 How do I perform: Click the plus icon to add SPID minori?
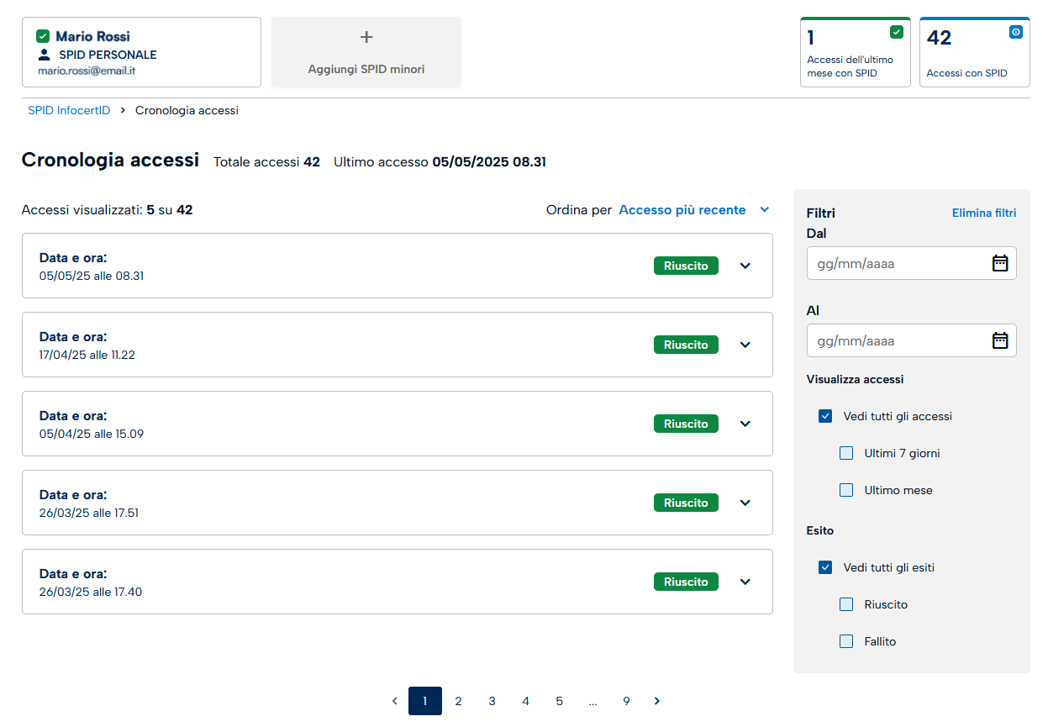tap(366, 38)
